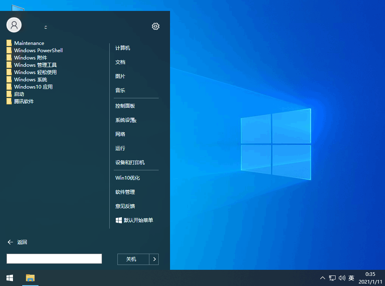
Task: Expand the Maintenance program group
Action: 29,43
